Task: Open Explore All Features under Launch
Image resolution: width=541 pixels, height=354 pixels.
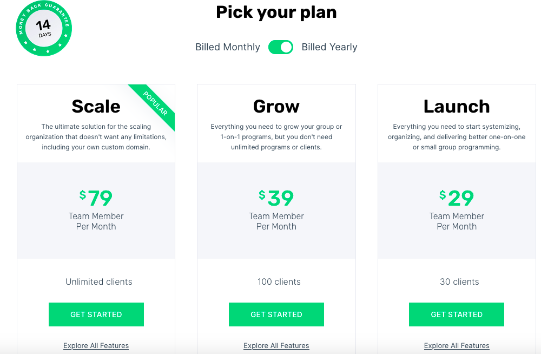Action: (457, 345)
